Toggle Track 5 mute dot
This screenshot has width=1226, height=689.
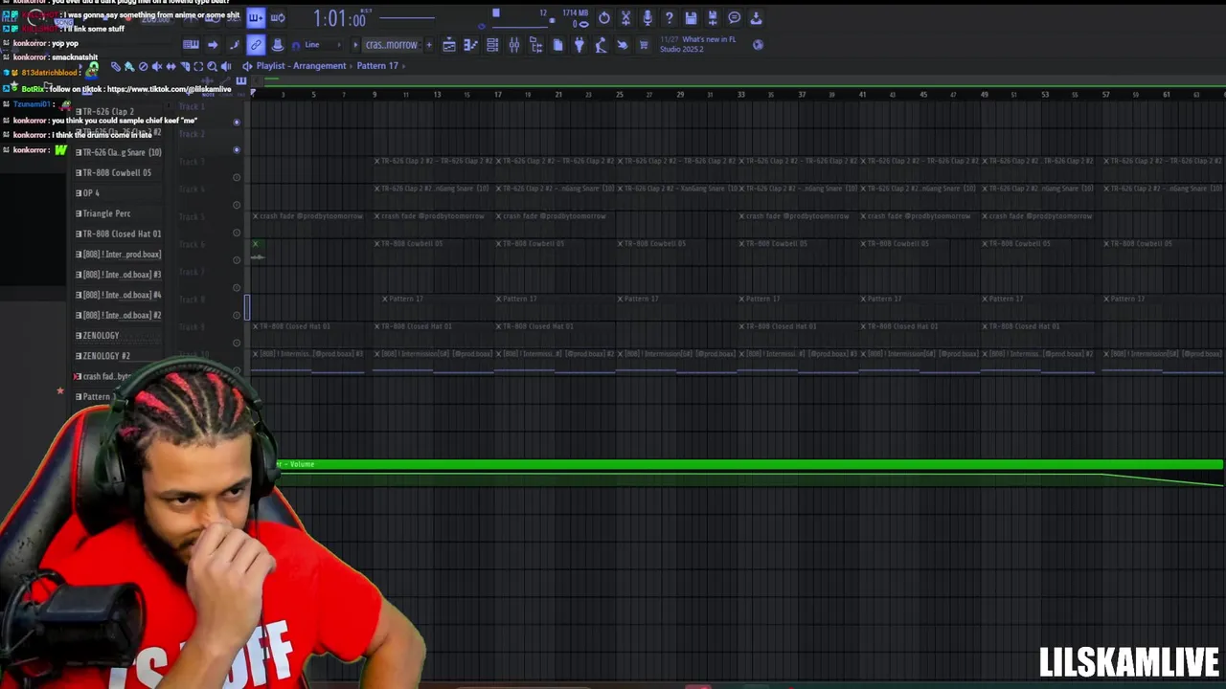tap(237, 232)
